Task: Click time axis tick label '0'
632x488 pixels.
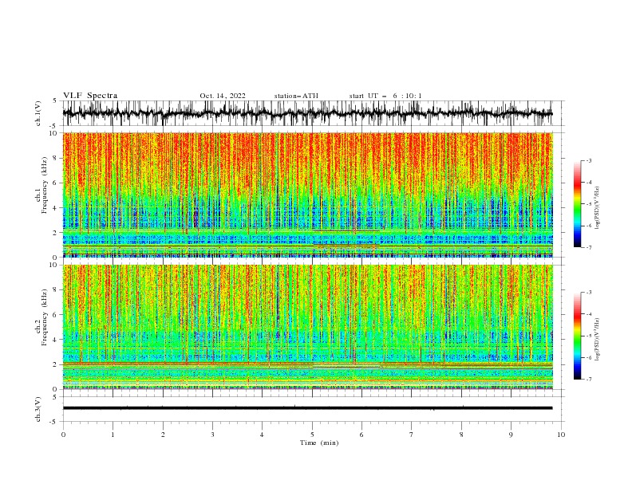Action: [63, 435]
